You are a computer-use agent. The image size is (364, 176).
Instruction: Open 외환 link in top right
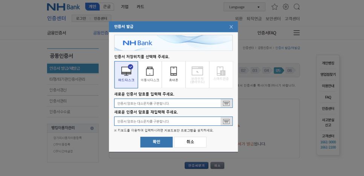click(239, 18)
